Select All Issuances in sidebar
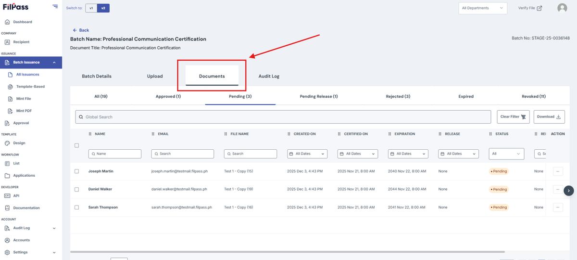This screenshot has height=260, width=577. pos(27,75)
